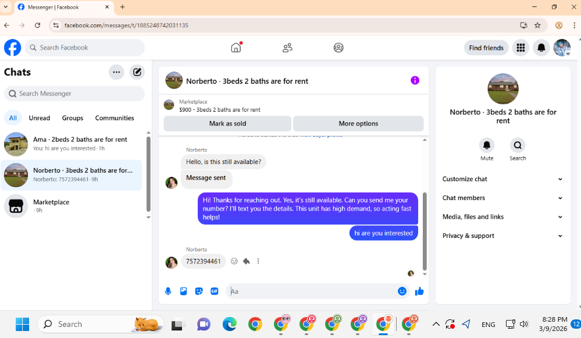581x338 pixels.
Task: Open the account profile picture menu
Action: point(562,48)
